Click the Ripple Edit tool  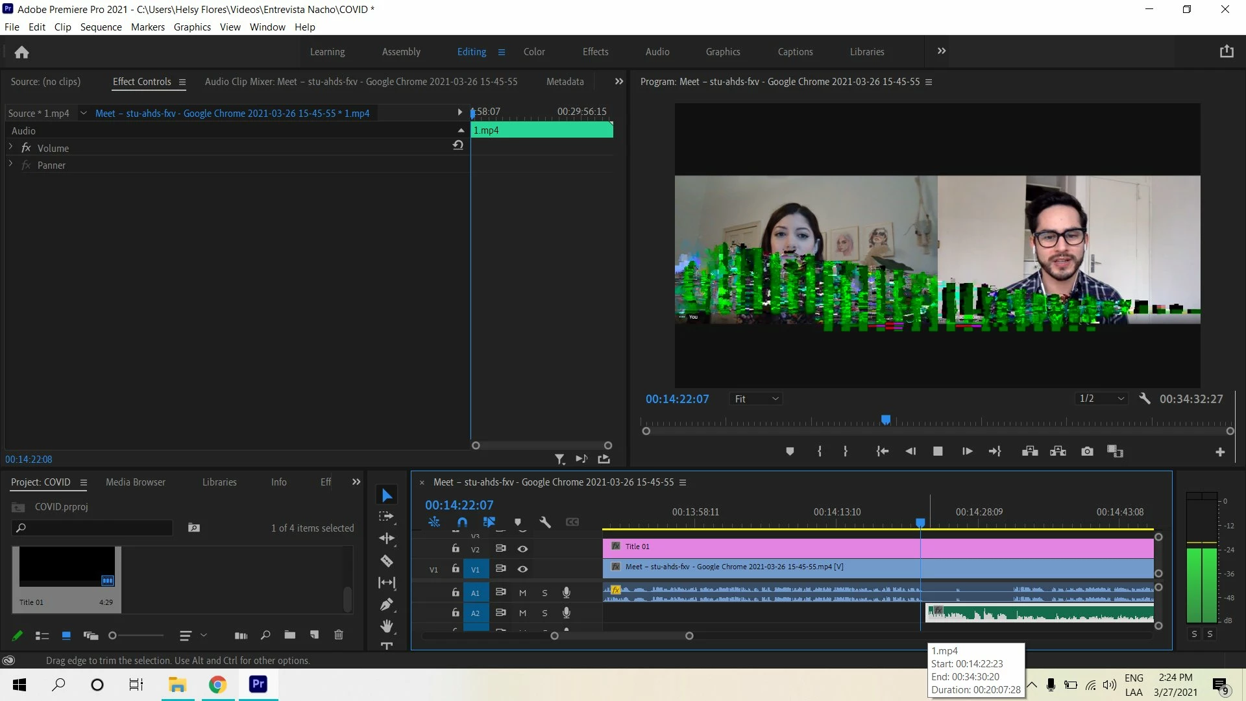[387, 538]
